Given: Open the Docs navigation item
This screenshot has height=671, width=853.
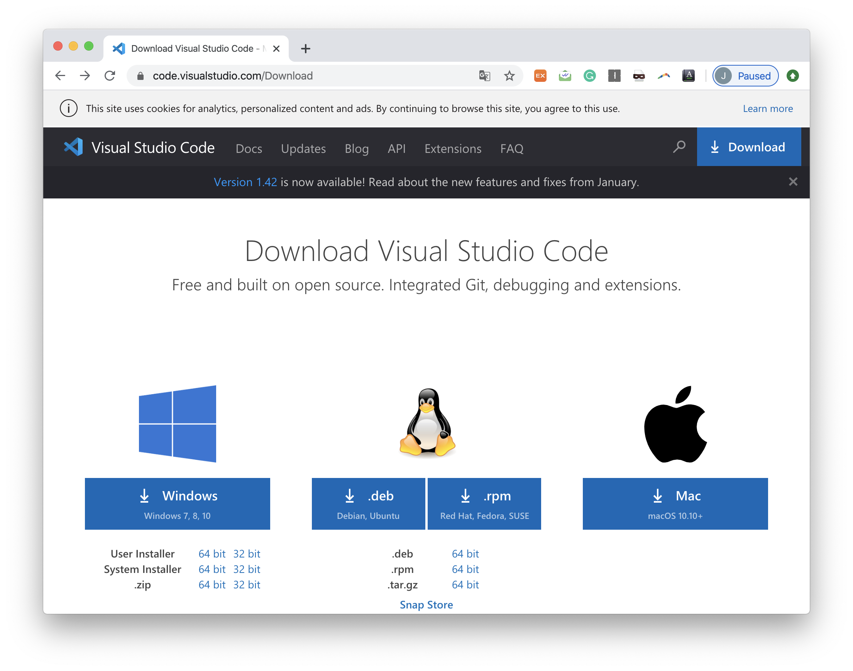Looking at the screenshot, I should coord(249,149).
